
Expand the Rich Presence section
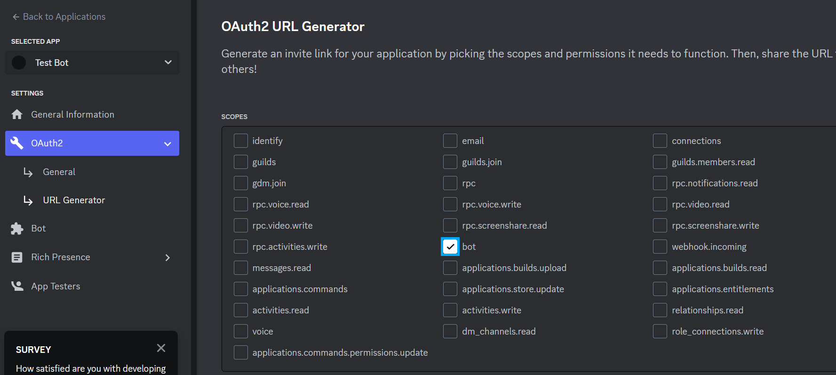(x=167, y=257)
